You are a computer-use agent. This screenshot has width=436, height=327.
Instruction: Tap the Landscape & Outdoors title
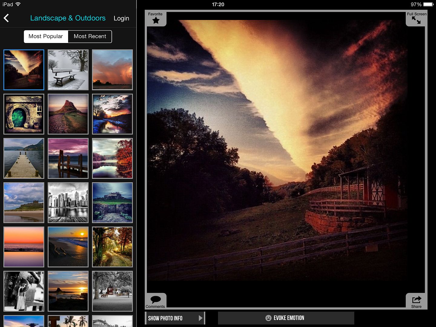pos(68,18)
